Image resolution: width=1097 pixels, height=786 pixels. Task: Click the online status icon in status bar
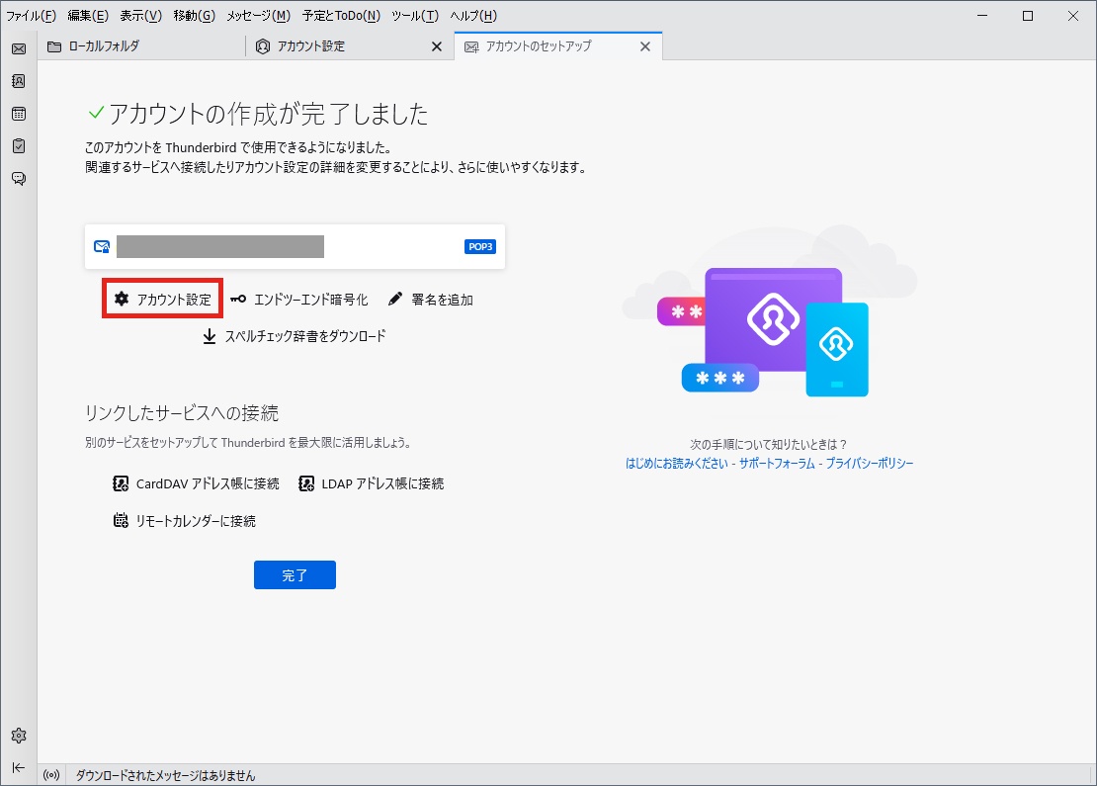[51, 775]
